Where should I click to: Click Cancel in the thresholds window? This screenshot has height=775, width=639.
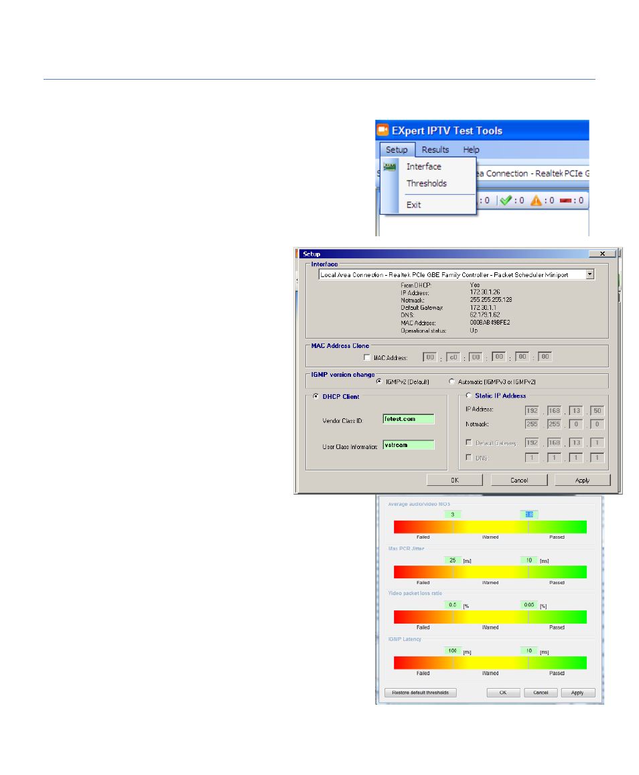tap(541, 693)
